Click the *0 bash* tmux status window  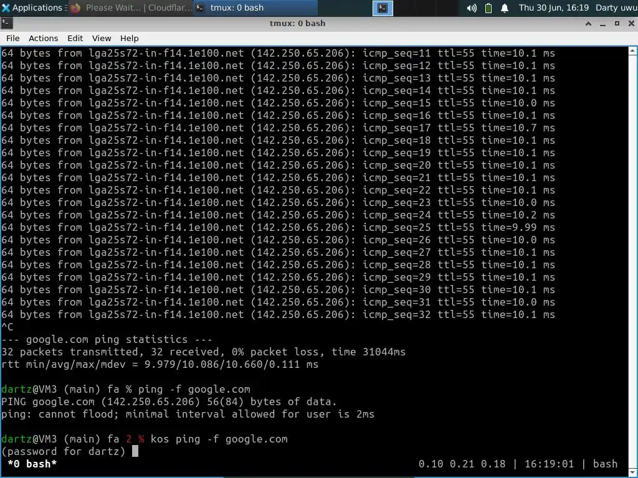(x=32, y=464)
